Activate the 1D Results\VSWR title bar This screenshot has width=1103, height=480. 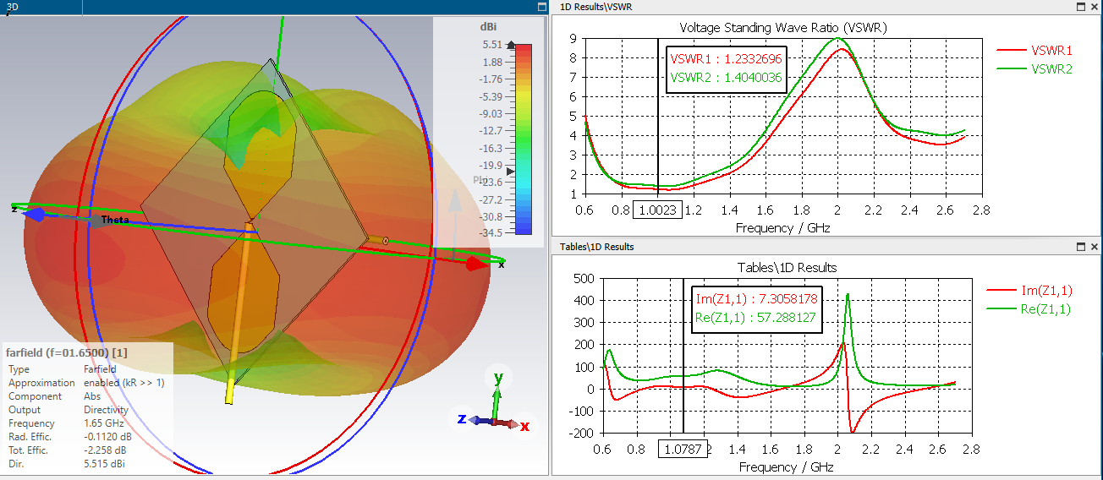pos(814,7)
